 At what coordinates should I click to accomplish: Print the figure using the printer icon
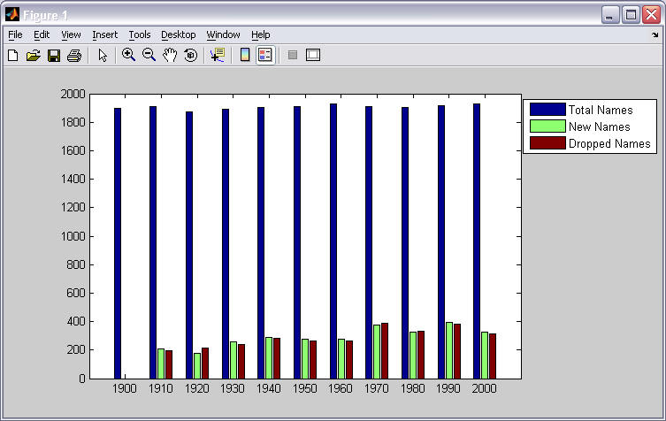pyautogui.click(x=73, y=55)
